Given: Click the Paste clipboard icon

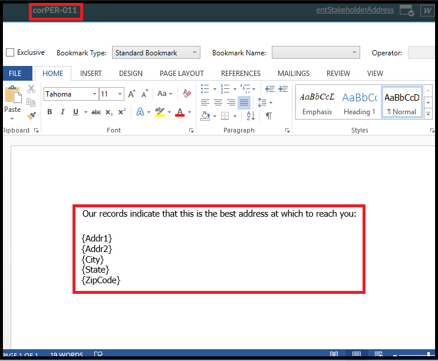Looking at the screenshot, I should click(x=13, y=94).
